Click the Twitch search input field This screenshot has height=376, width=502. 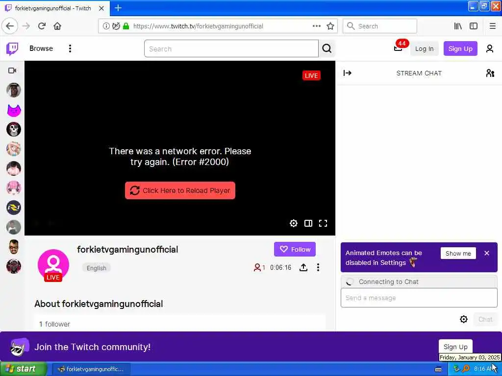click(x=231, y=48)
